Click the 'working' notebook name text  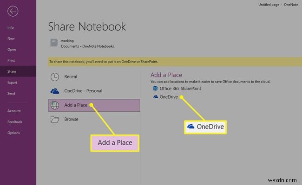click(67, 41)
